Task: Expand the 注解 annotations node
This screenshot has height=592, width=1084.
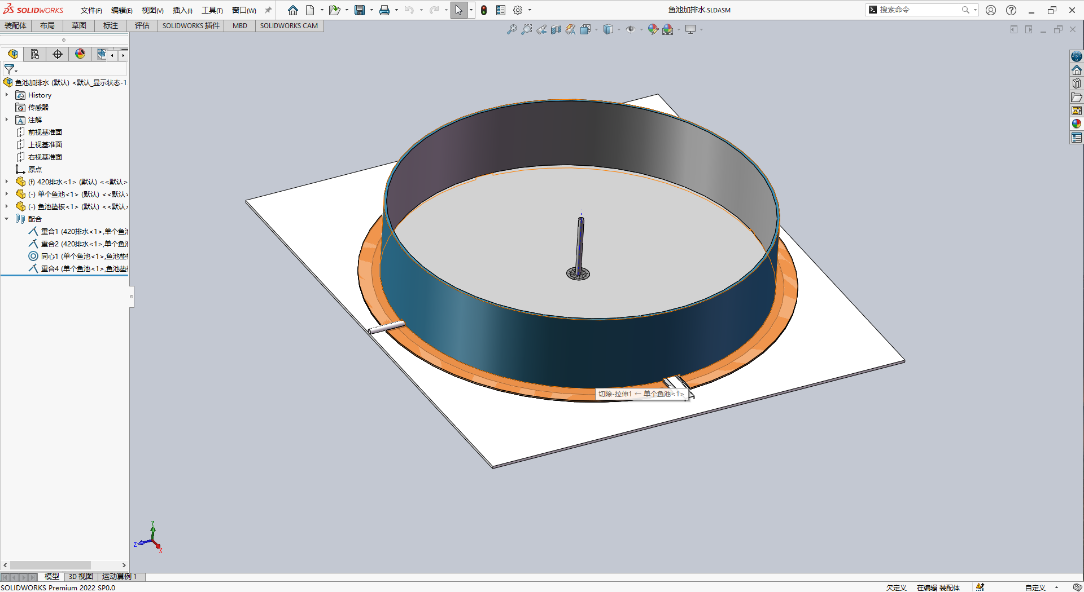Action: 7,120
